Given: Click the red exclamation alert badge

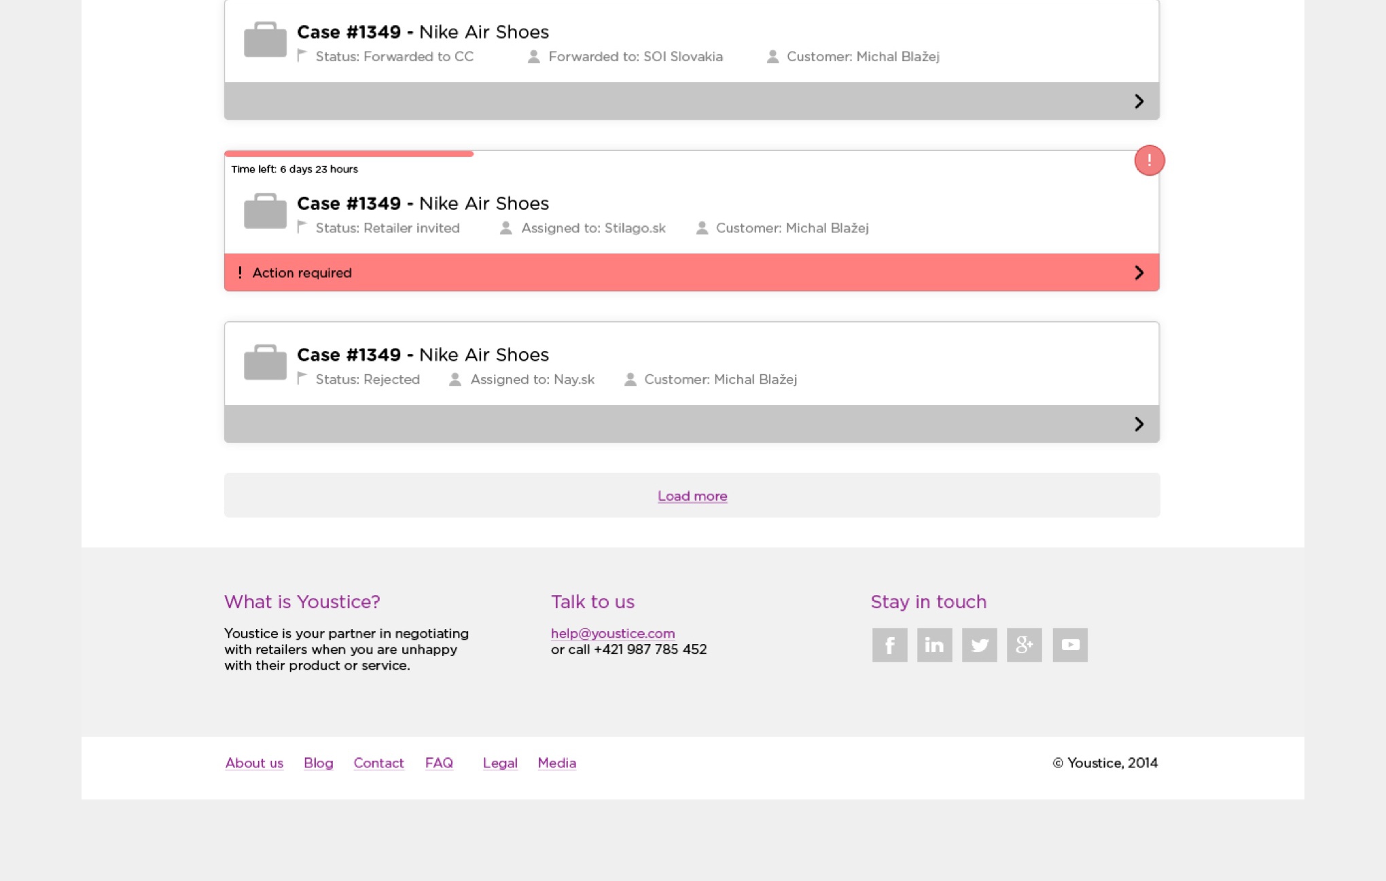Looking at the screenshot, I should (x=1149, y=160).
